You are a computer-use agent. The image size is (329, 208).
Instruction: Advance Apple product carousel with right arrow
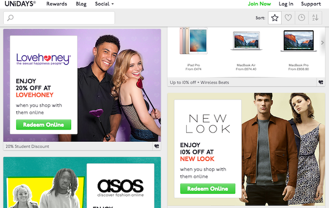tap(322, 43)
